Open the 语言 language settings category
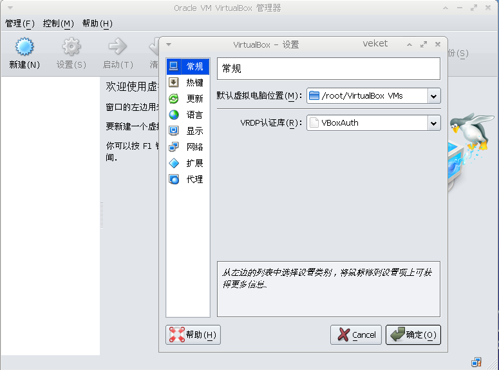Screen dimensions: 499x370 188,115
